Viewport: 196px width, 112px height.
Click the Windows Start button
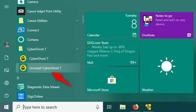tap(6, 107)
